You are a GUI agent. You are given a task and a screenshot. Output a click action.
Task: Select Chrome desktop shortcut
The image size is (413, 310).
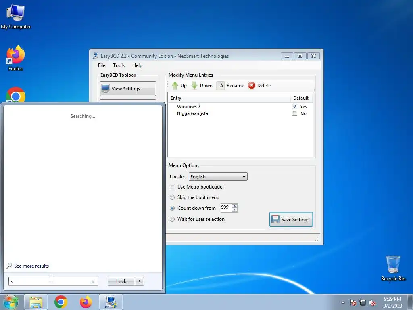(16, 95)
